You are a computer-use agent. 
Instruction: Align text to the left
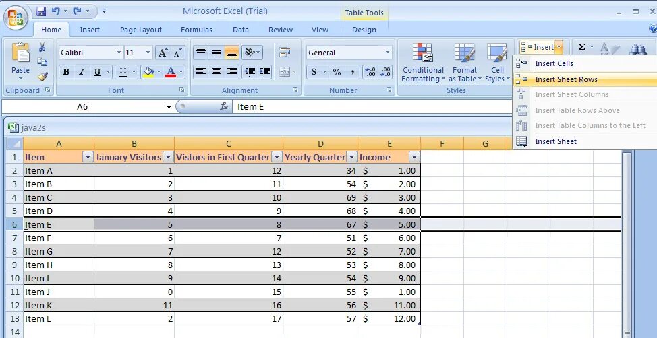click(201, 72)
